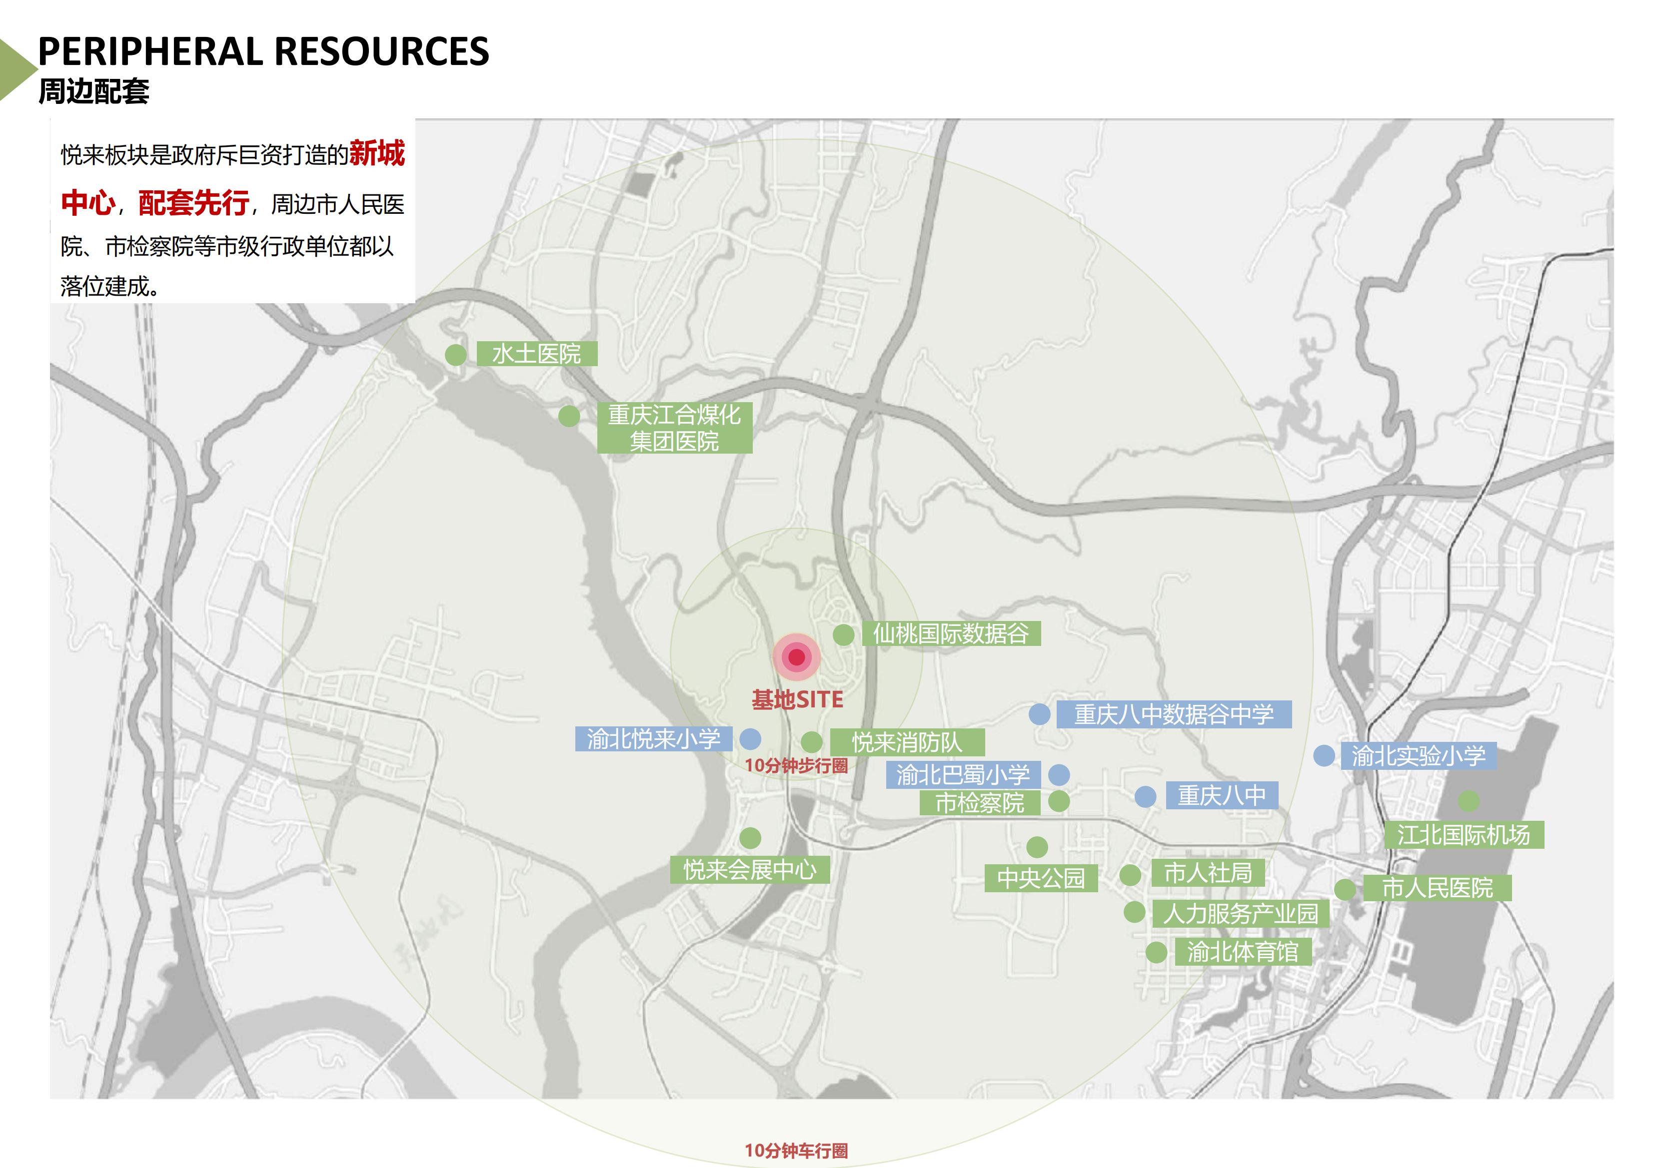Click the green triangle beside the title
Image resolution: width=1653 pixels, height=1168 pixels.
point(17,69)
